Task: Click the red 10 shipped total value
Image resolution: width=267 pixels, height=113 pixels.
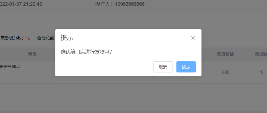Action: point(28,38)
